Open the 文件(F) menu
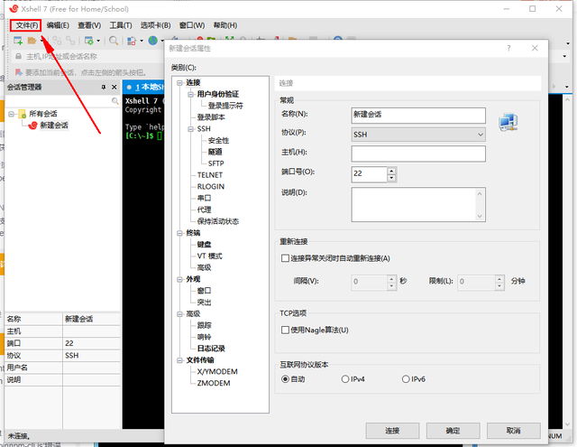Viewport: 577px width, 447px height. tap(26, 25)
